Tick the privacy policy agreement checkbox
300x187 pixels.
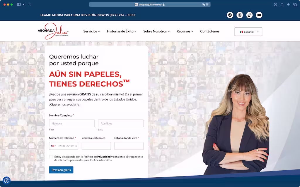pyautogui.click(x=51, y=157)
